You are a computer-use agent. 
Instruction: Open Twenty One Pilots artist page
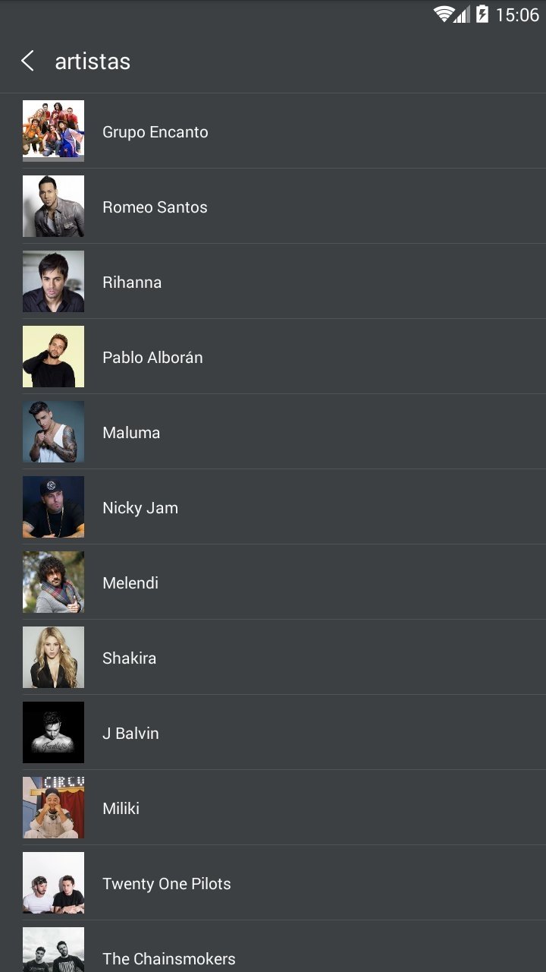pos(273,883)
